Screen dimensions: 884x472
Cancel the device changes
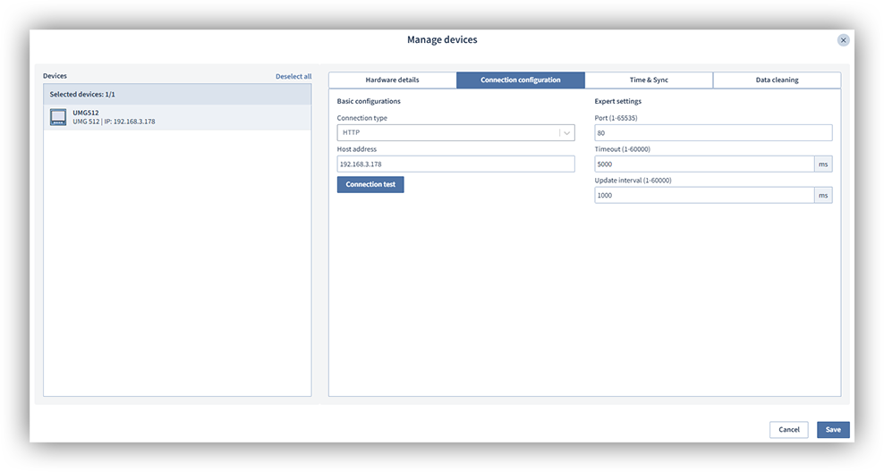[788, 430]
